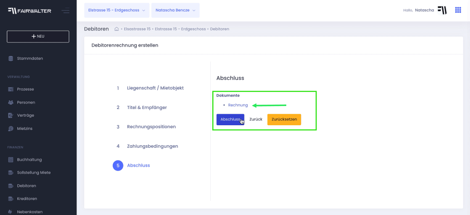Collapse sidebar with the hamburger toggle
The image size is (470, 215).
tap(66, 11)
